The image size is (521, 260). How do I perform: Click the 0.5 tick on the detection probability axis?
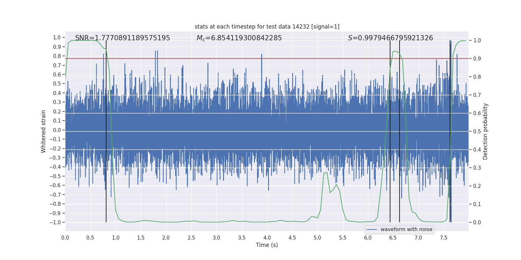pos(477,131)
